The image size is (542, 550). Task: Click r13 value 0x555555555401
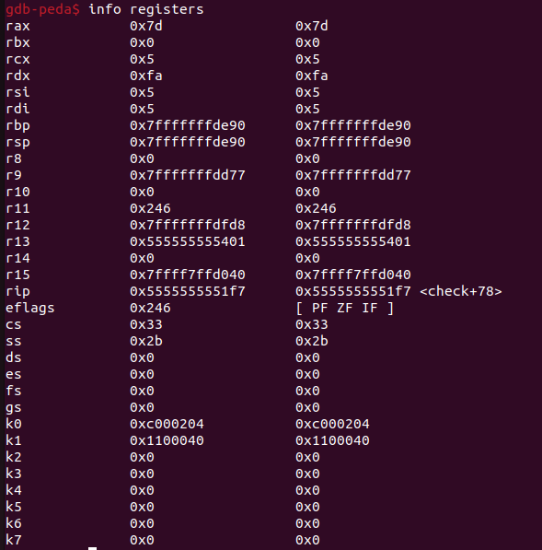[x=188, y=241]
